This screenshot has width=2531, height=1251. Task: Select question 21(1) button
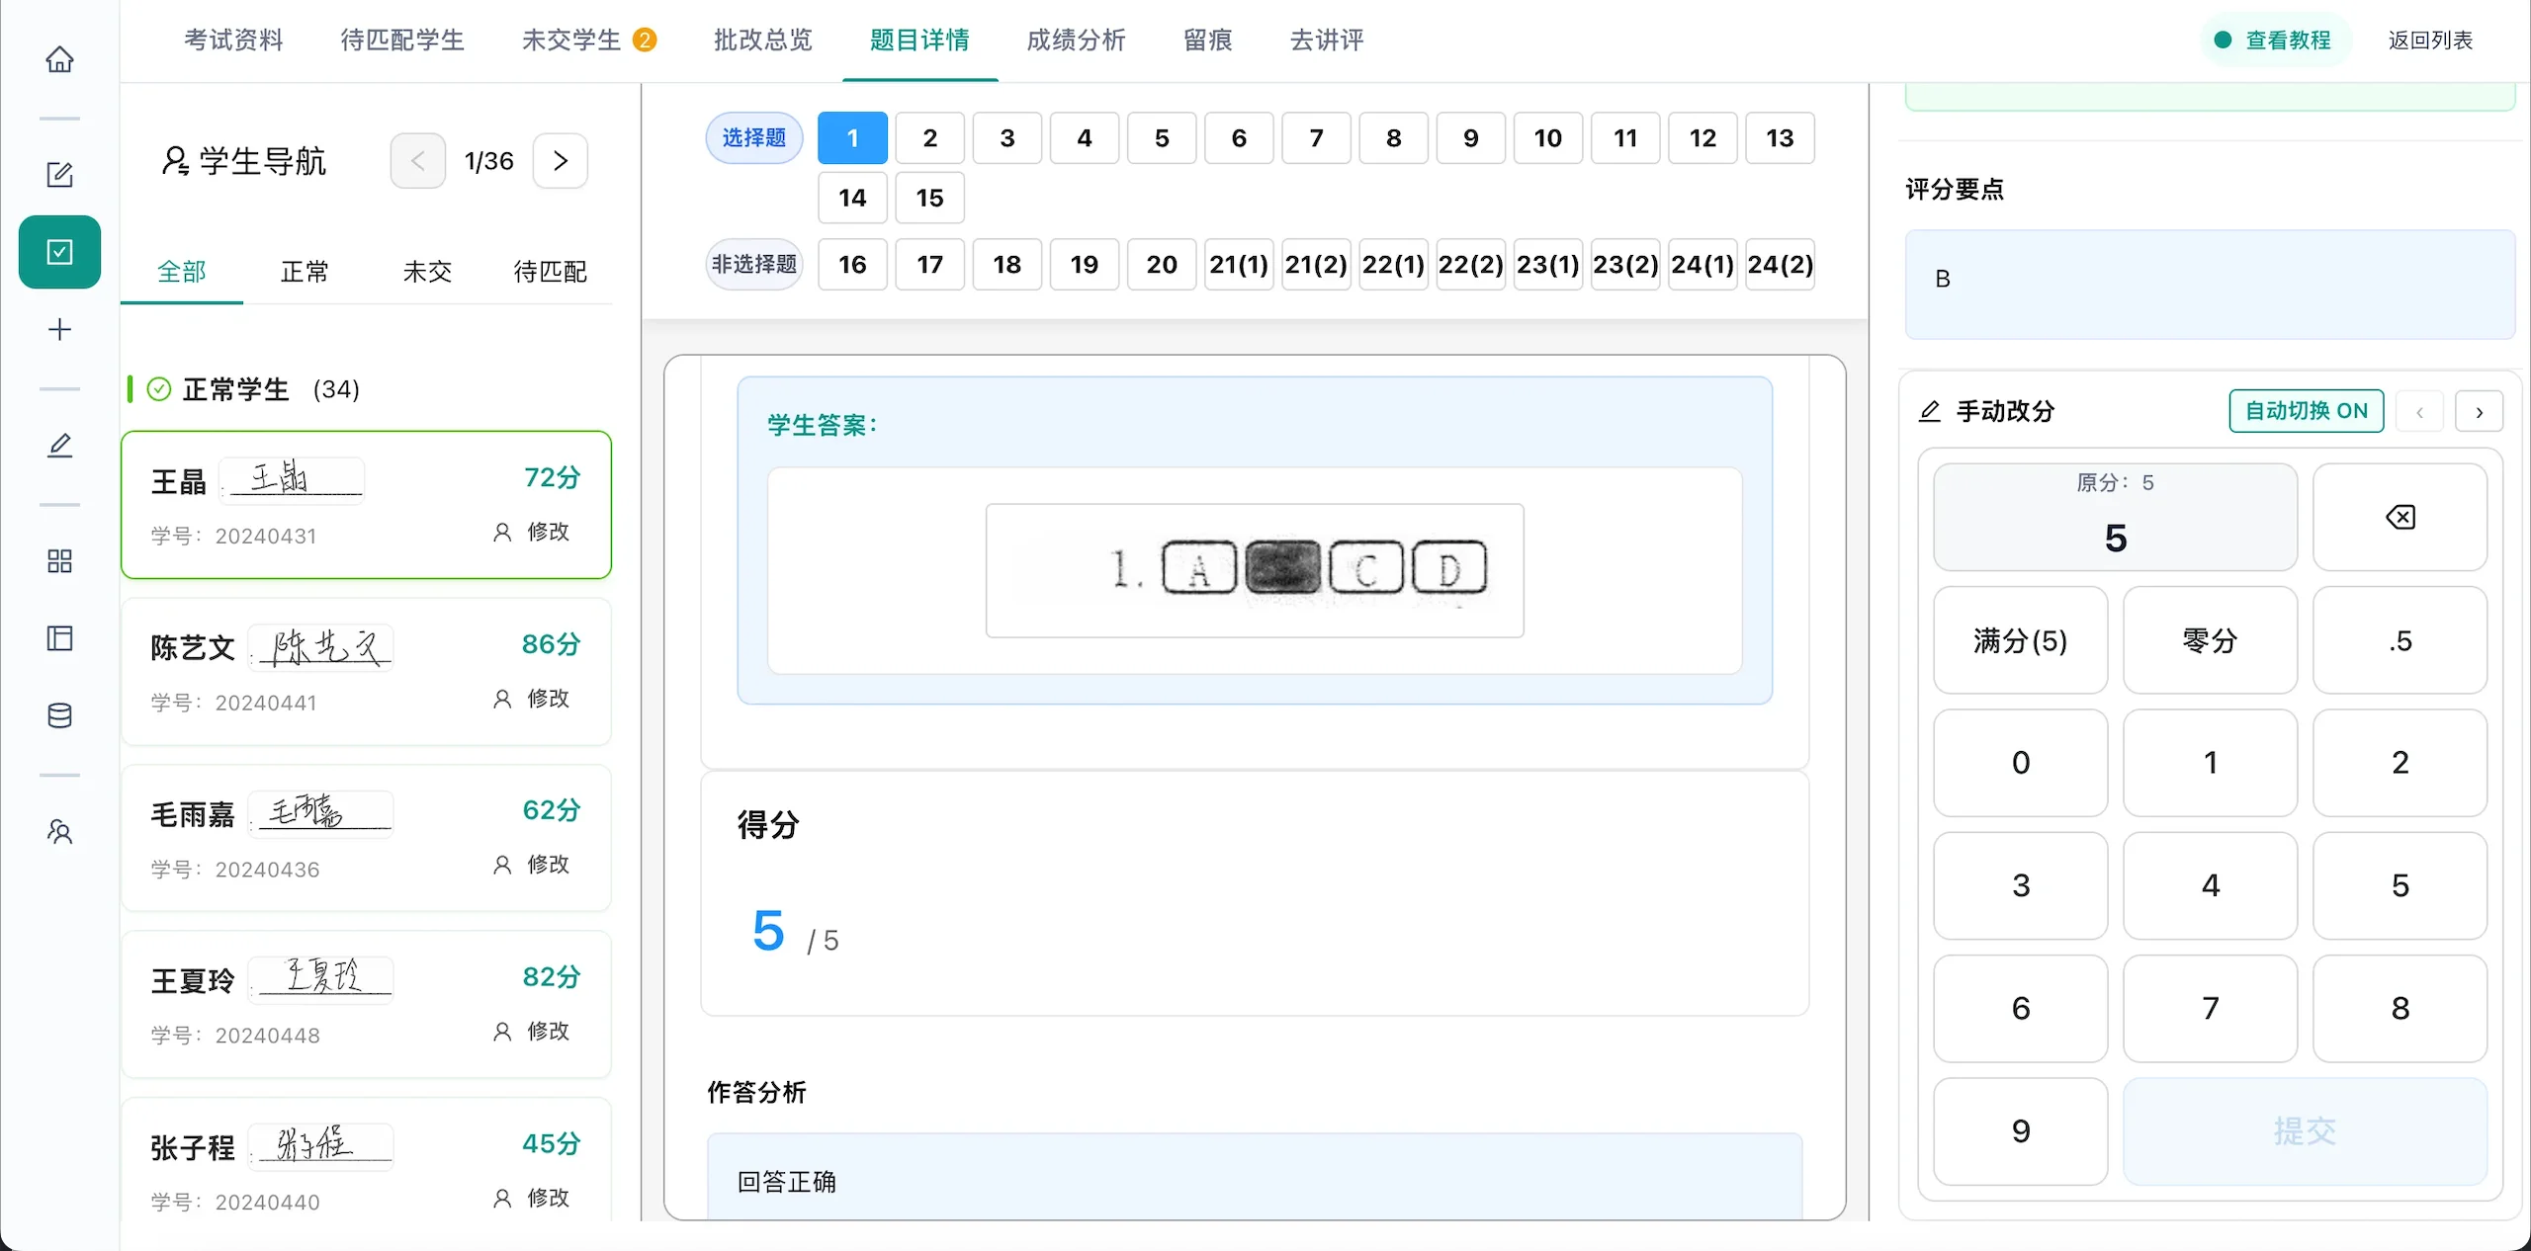coord(1238,265)
